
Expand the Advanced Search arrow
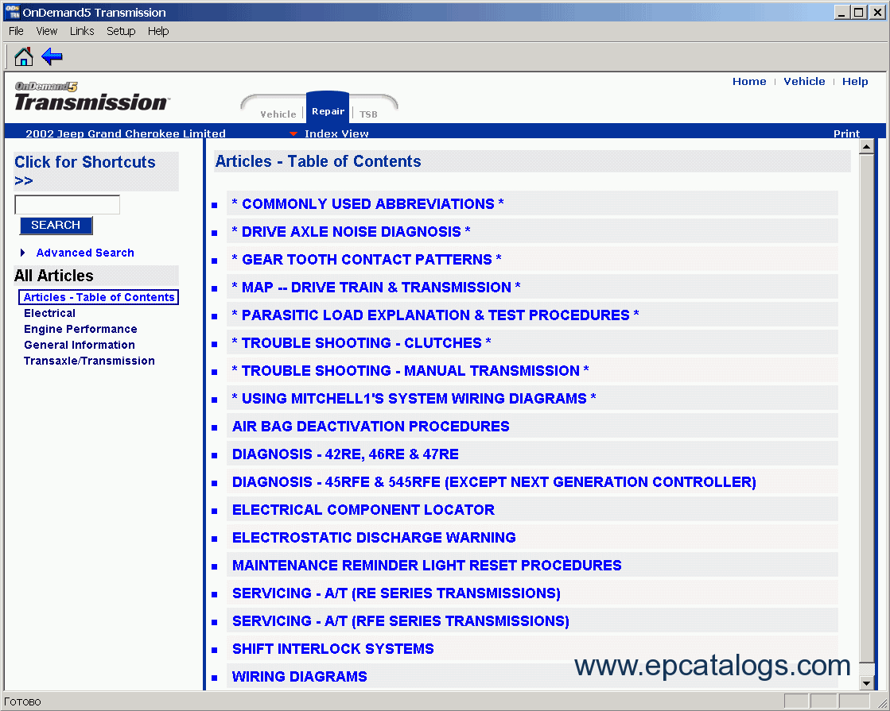(23, 253)
